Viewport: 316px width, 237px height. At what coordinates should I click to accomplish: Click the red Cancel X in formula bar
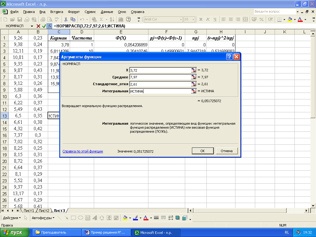[38, 26]
